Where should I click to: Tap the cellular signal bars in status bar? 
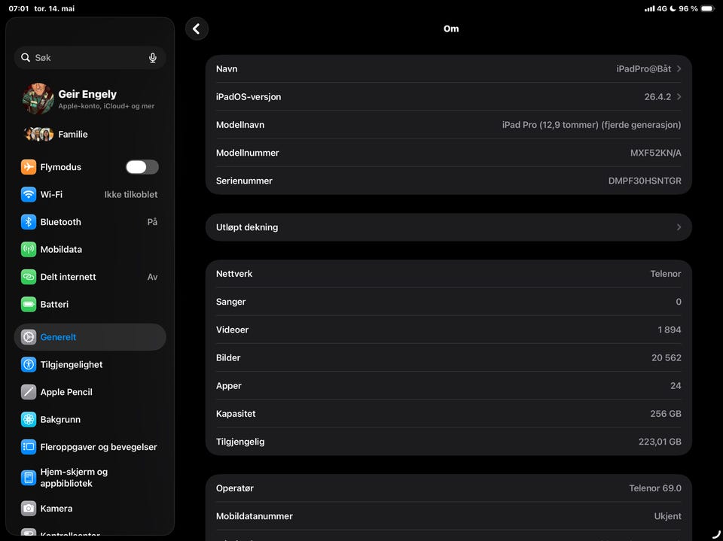(649, 8)
